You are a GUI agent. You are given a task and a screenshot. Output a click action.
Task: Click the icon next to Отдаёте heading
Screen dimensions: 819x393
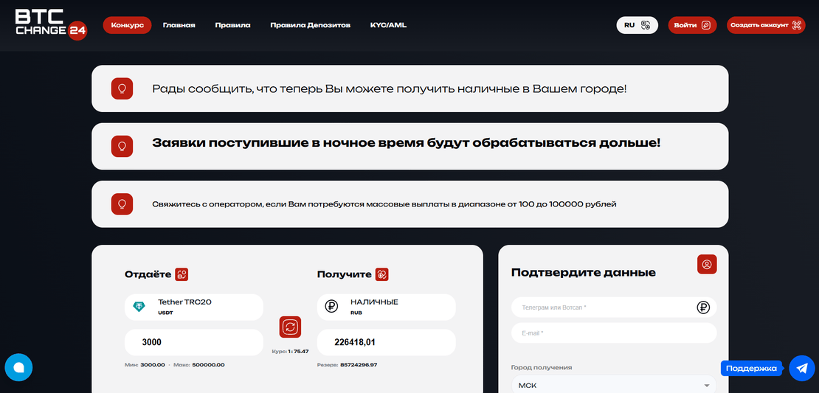coord(182,274)
